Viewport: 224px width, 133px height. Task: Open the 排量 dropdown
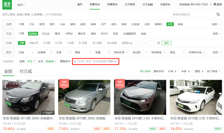[x=102, y=53]
